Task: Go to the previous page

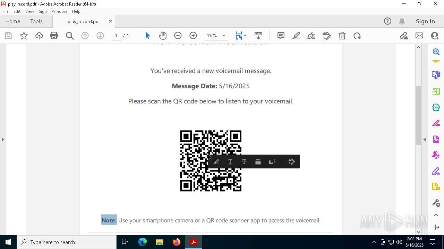Action: [x=85, y=36]
